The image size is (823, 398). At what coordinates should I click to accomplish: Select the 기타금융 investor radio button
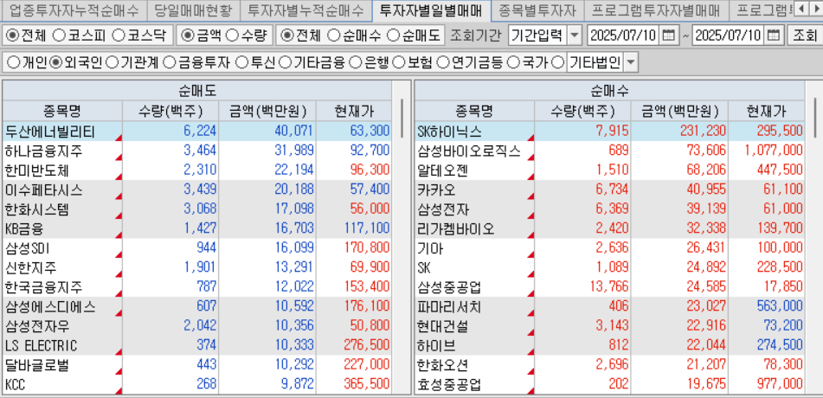(x=285, y=63)
